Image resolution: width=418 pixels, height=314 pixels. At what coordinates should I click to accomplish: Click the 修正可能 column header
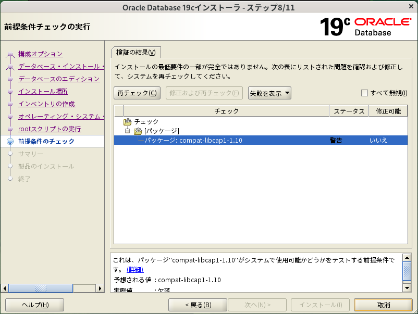click(x=388, y=111)
